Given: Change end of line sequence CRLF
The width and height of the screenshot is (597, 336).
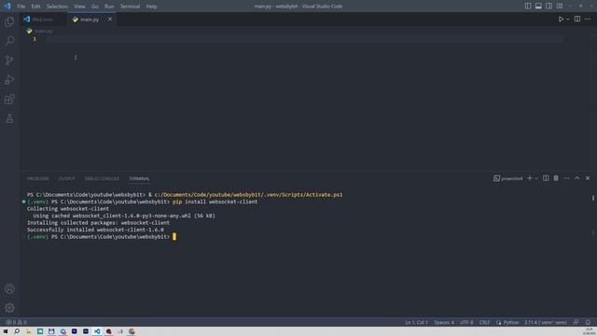Looking at the screenshot, I should [x=484, y=322].
